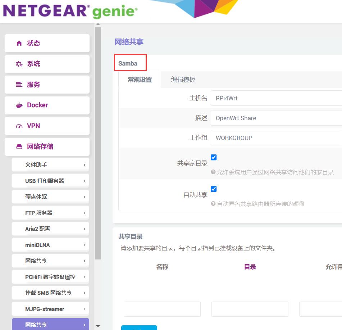Open the 服务 menu
This screenshot has width=342, height=330.
(47, 85)
